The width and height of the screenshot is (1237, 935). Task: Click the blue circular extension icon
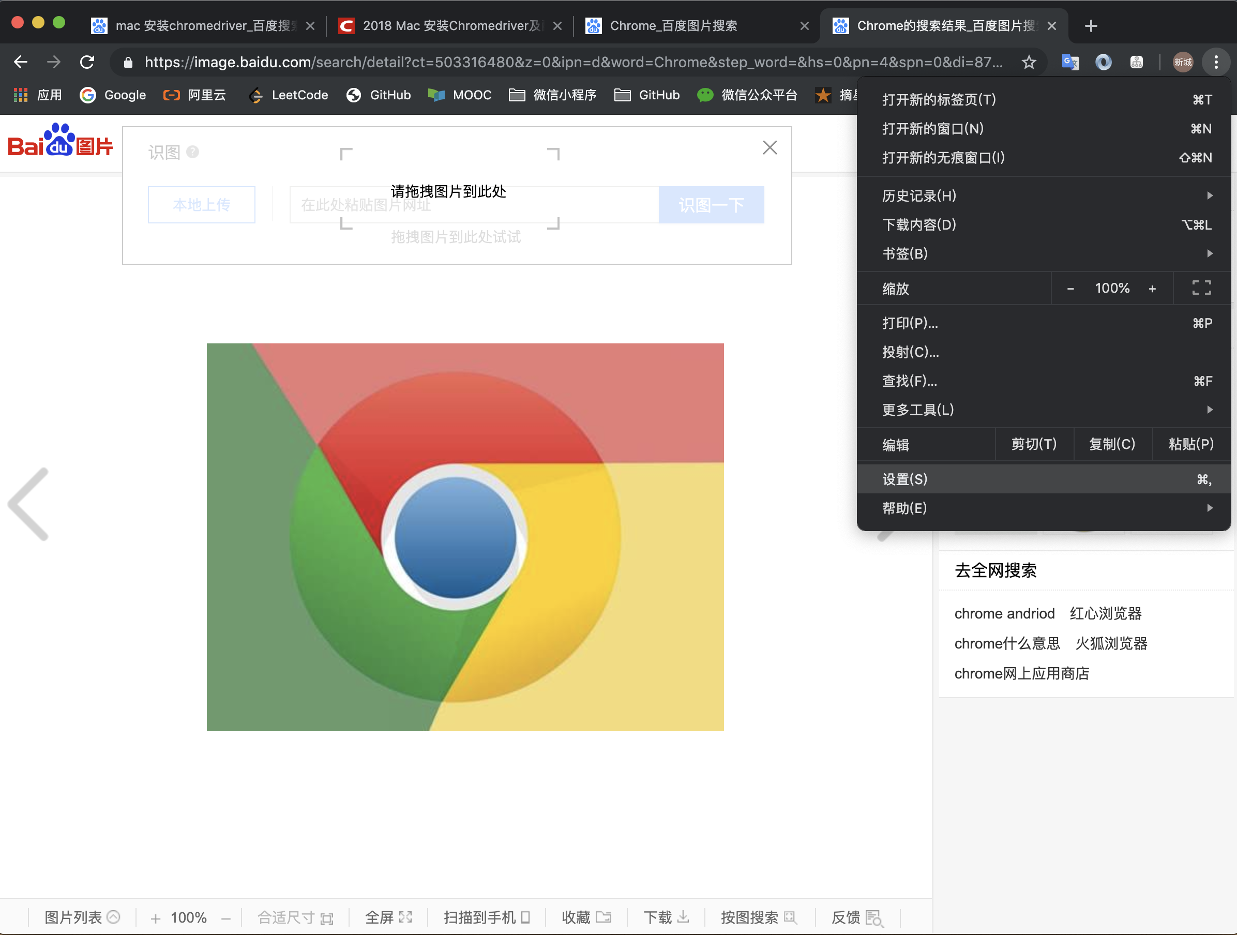click(x=1103, y=62)
